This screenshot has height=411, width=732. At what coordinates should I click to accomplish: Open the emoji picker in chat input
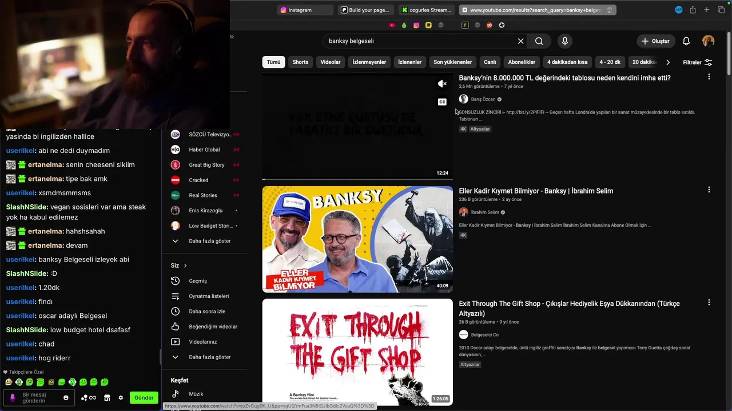click(66, 398)
